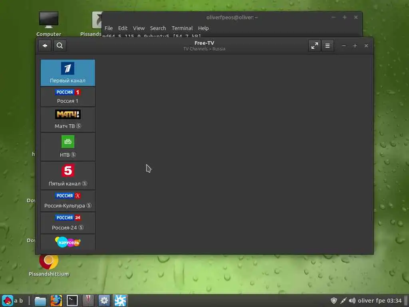The width and height of the screenshot is (409, 307).
Task: Open the Help menu in the terminal
Action: (x=203, y=28)
